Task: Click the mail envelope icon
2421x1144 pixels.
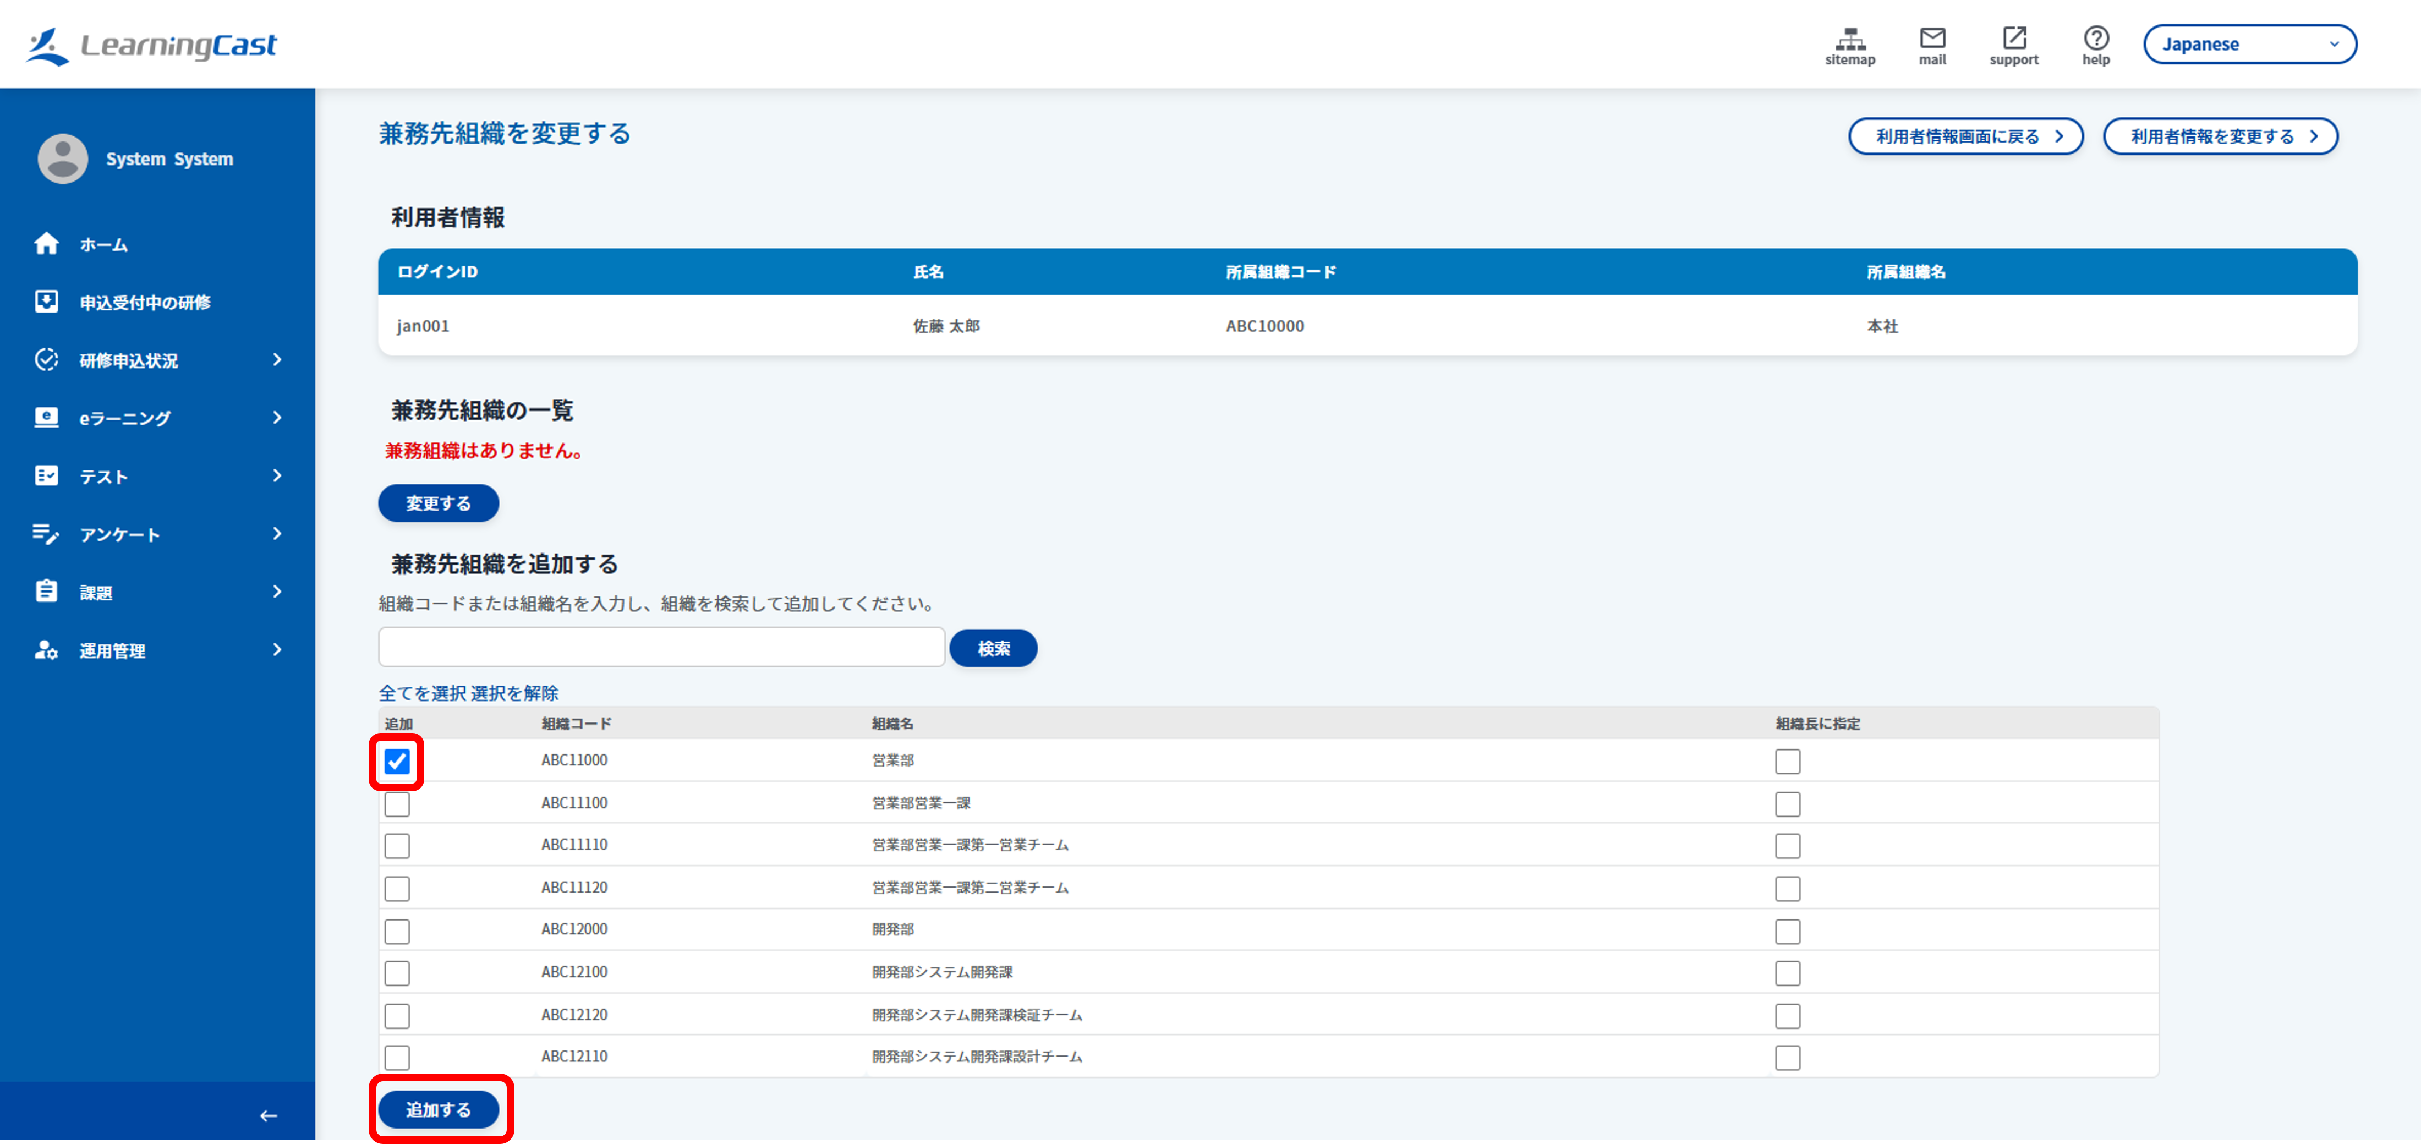Action: (1931, 37)
